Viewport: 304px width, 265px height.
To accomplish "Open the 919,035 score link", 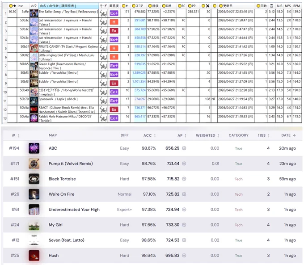I will point(140,64).
